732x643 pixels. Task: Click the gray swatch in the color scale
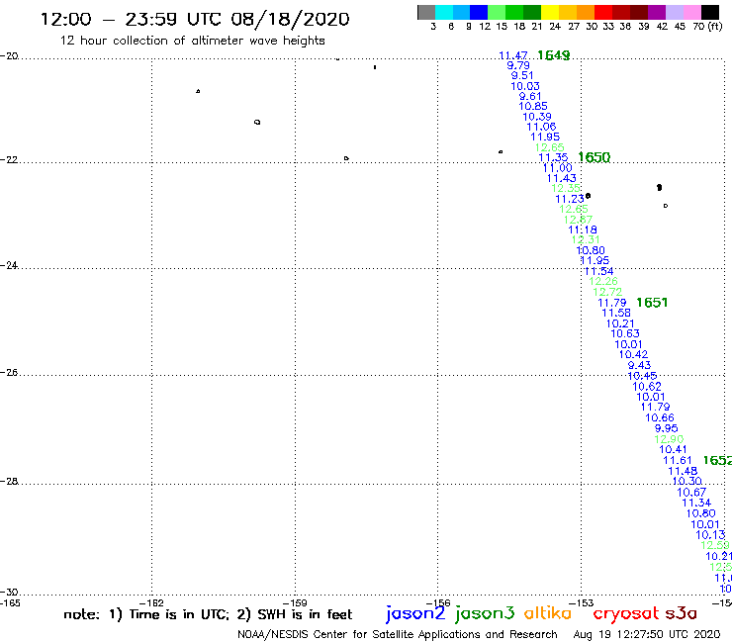pyautogui.click(x=426, y=12)
